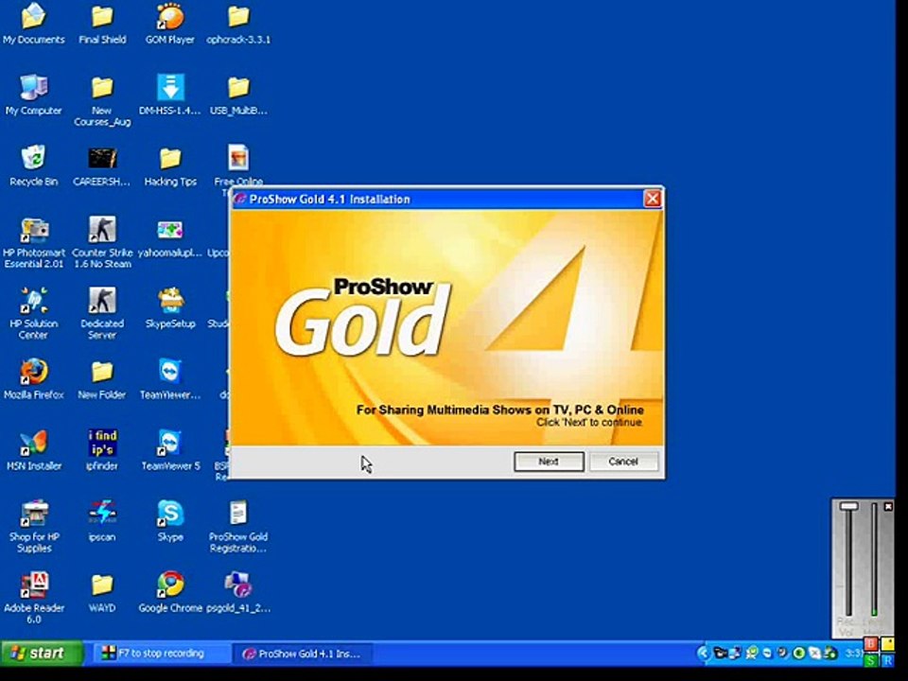This screenshot has width=908, height=681.
Task: Expand hidden system tray icons arrow
Action: [x=704, y=654]
